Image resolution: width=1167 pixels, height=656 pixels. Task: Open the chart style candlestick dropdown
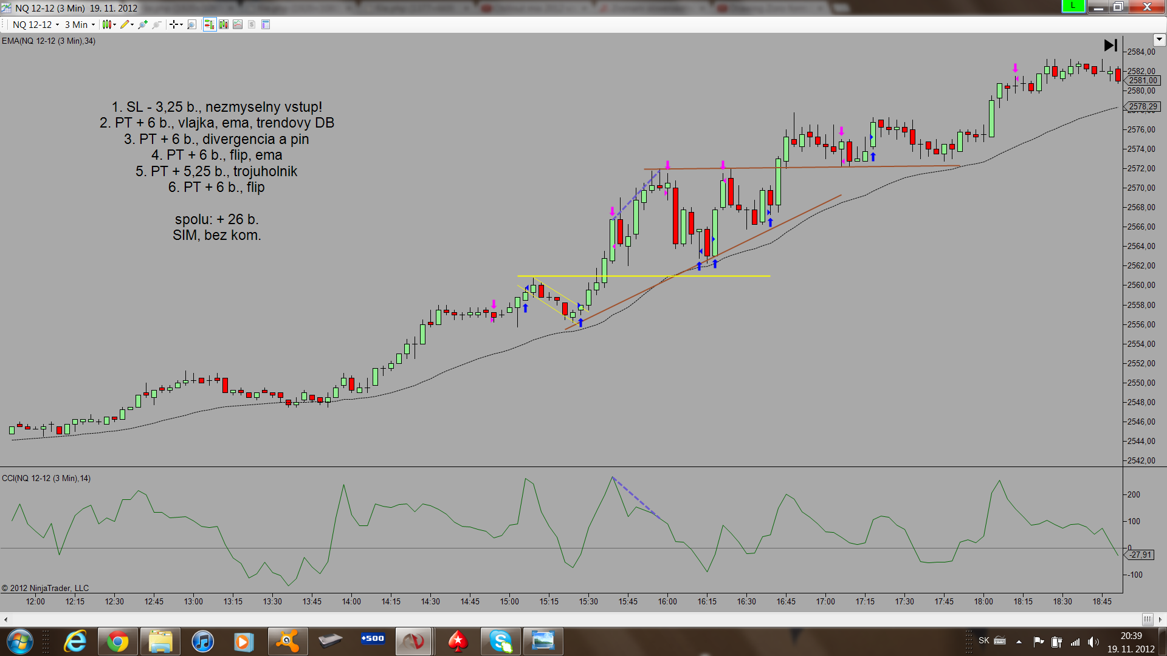coord(109,24)
